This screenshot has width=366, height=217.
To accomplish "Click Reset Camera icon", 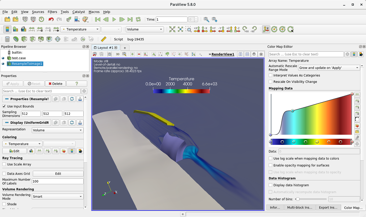I will coord(172,29).
